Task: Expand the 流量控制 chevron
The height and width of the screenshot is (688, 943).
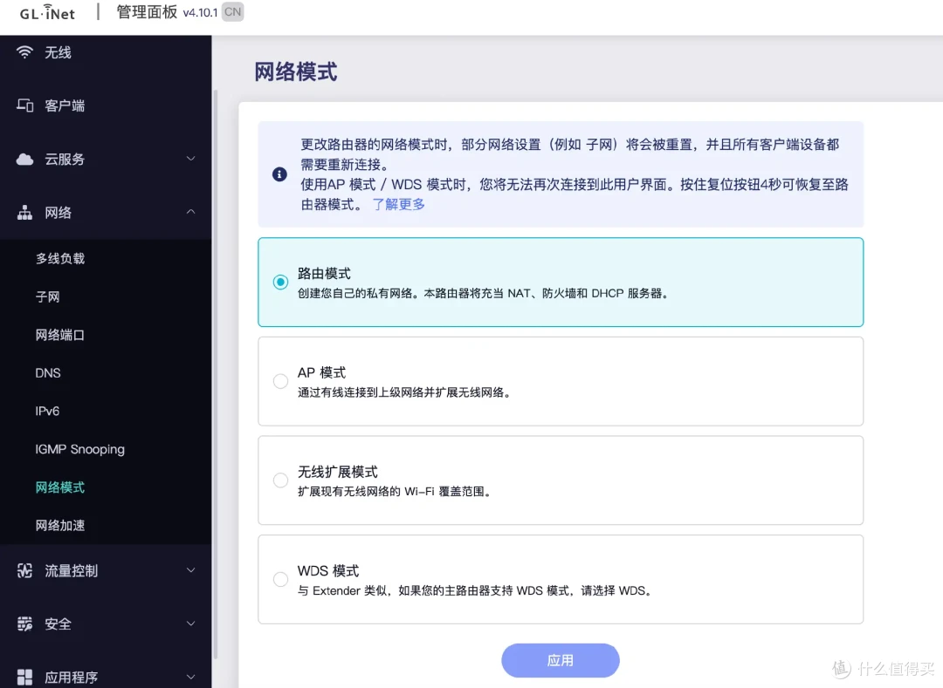Action: 190,569
